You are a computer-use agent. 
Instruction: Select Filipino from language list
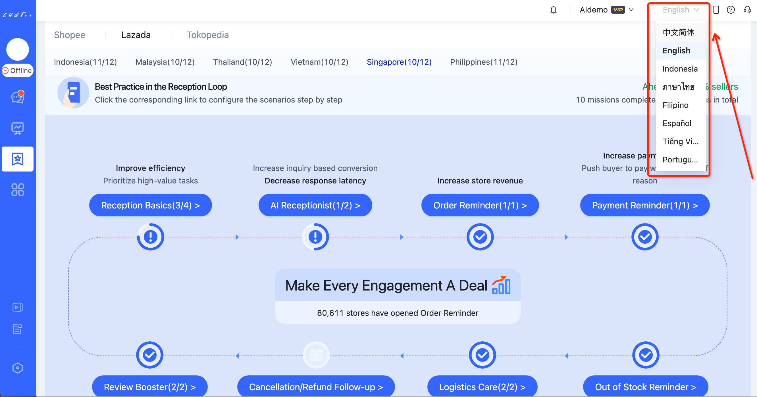pos(675,105)
